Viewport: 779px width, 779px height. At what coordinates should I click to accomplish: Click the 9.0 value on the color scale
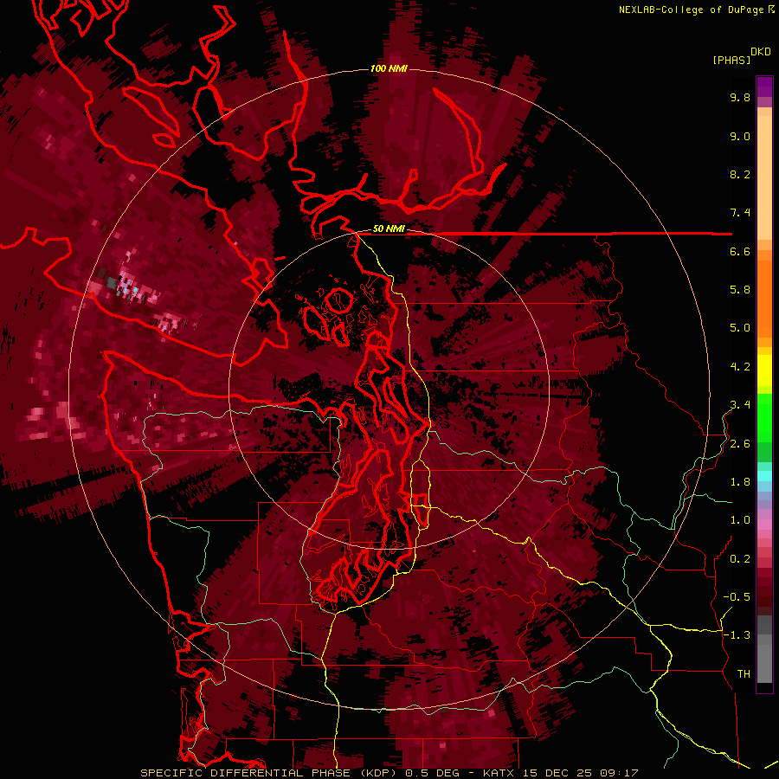740,136
